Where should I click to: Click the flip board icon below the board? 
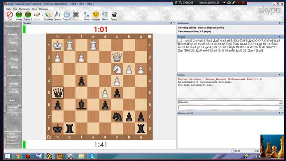pos(49,137)
